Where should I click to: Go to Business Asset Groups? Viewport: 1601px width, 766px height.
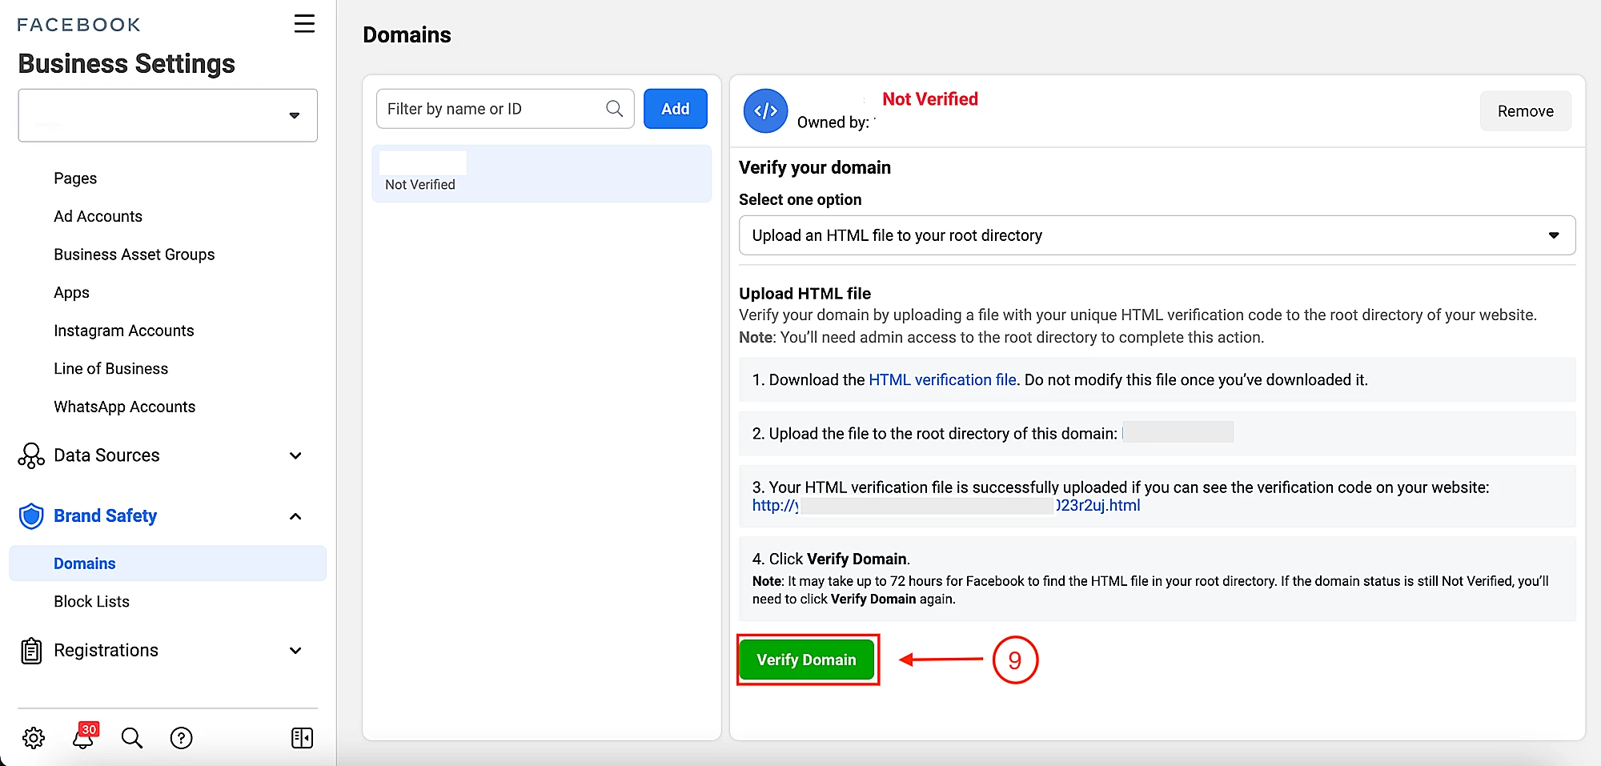pyautogui.click(x=134, y=255)
